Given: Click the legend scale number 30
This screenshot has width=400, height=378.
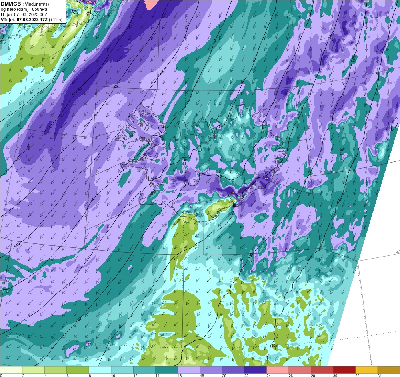Looking at the screenshot, I should tap(335, 376).
